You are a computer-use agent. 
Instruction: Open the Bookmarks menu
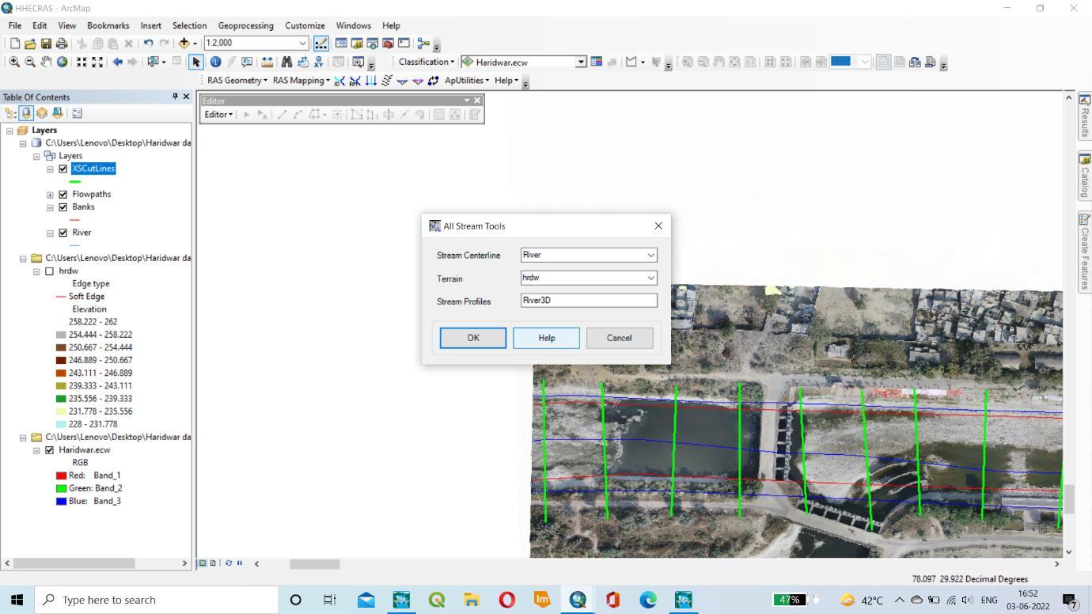tap(108, 25)
